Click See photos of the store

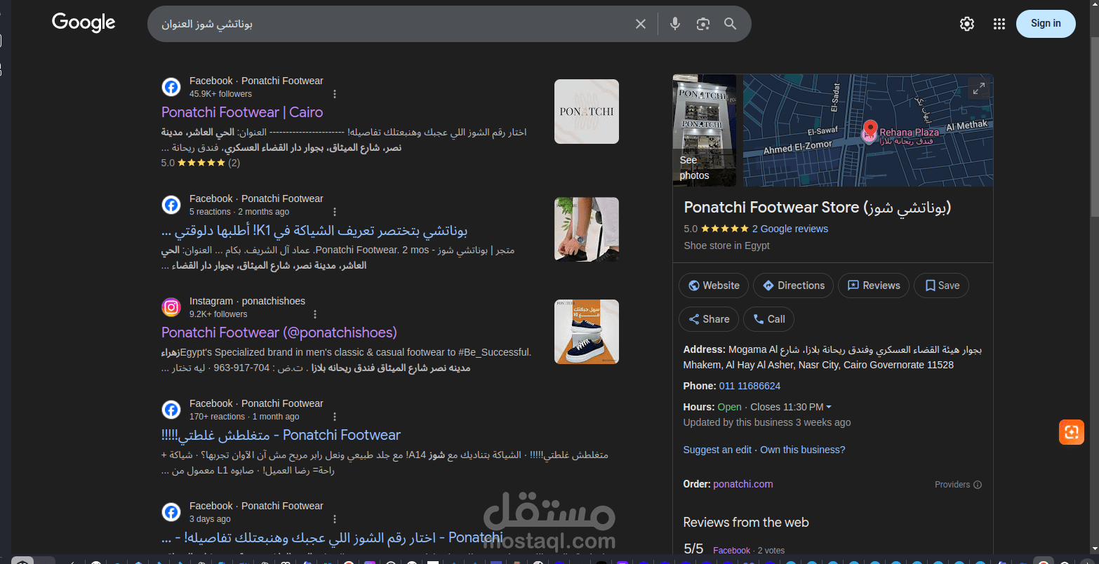[x=705, y=130]
